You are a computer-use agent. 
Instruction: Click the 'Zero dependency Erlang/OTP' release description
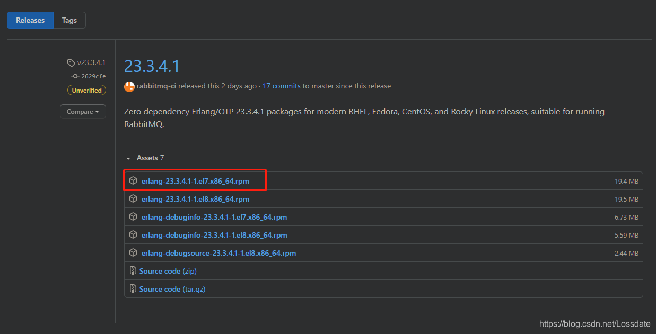[x=364, y=119]
